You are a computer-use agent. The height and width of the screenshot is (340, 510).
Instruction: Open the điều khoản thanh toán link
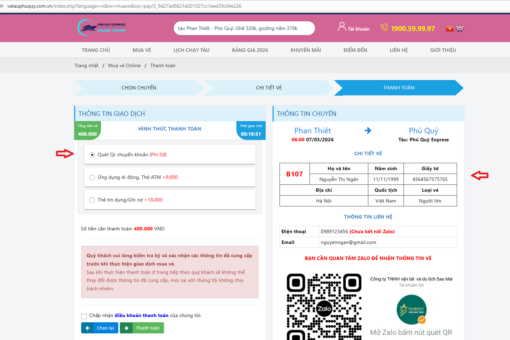pos(142,315)
